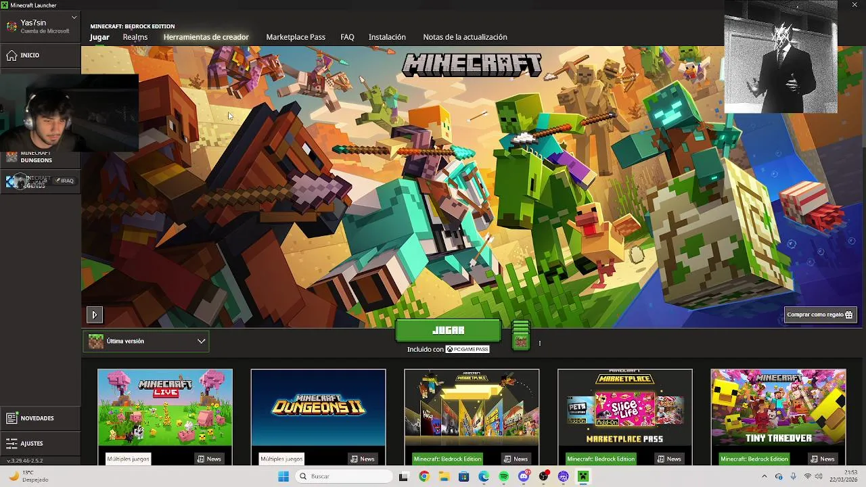866x487 pixels.
Task: Click the taskbar Buscar search box
Action: [x=343, y=476]
